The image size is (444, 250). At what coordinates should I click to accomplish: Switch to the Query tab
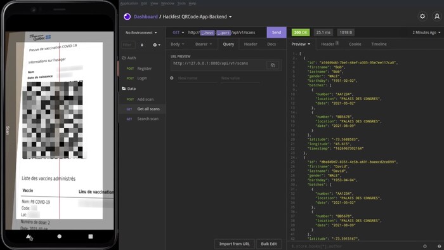(228, 44)
